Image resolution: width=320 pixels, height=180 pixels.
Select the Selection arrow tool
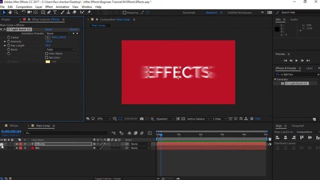4,12
